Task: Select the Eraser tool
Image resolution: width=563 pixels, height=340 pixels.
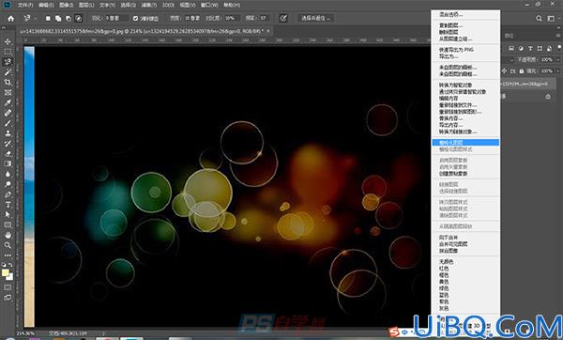Action: [x=8, y=153]
